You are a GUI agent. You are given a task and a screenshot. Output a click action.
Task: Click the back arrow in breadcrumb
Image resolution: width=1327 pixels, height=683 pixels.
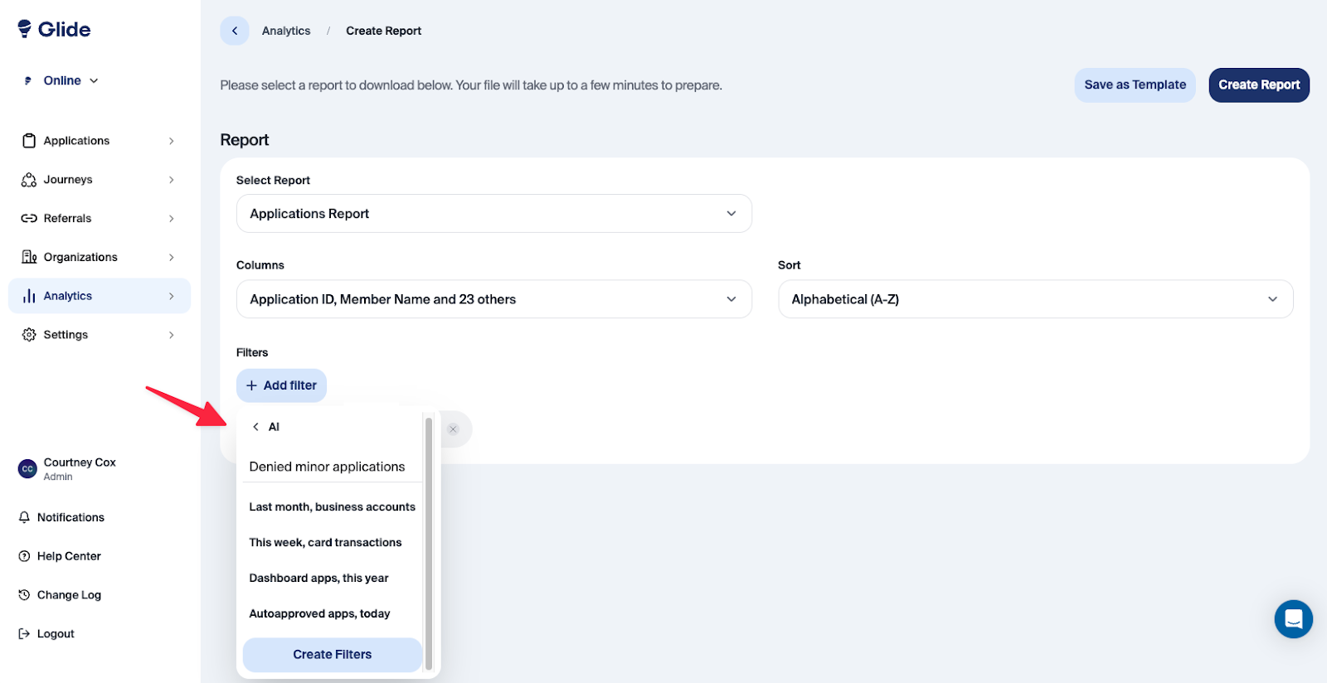point(235,31)
